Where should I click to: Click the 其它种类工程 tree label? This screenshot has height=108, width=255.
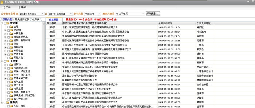click(x=21, y=99)
